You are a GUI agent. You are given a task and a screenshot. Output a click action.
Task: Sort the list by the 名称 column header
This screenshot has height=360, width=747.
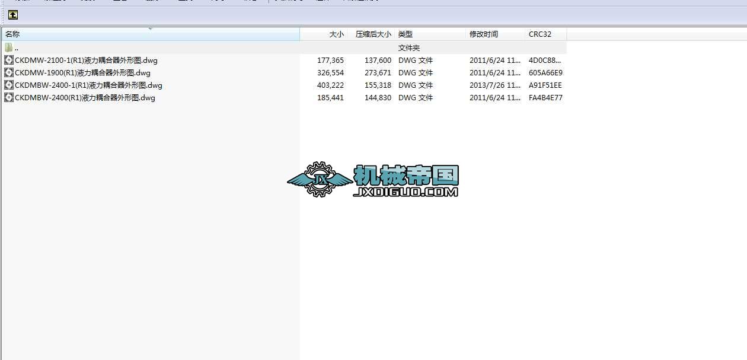(x=151, y=34)
